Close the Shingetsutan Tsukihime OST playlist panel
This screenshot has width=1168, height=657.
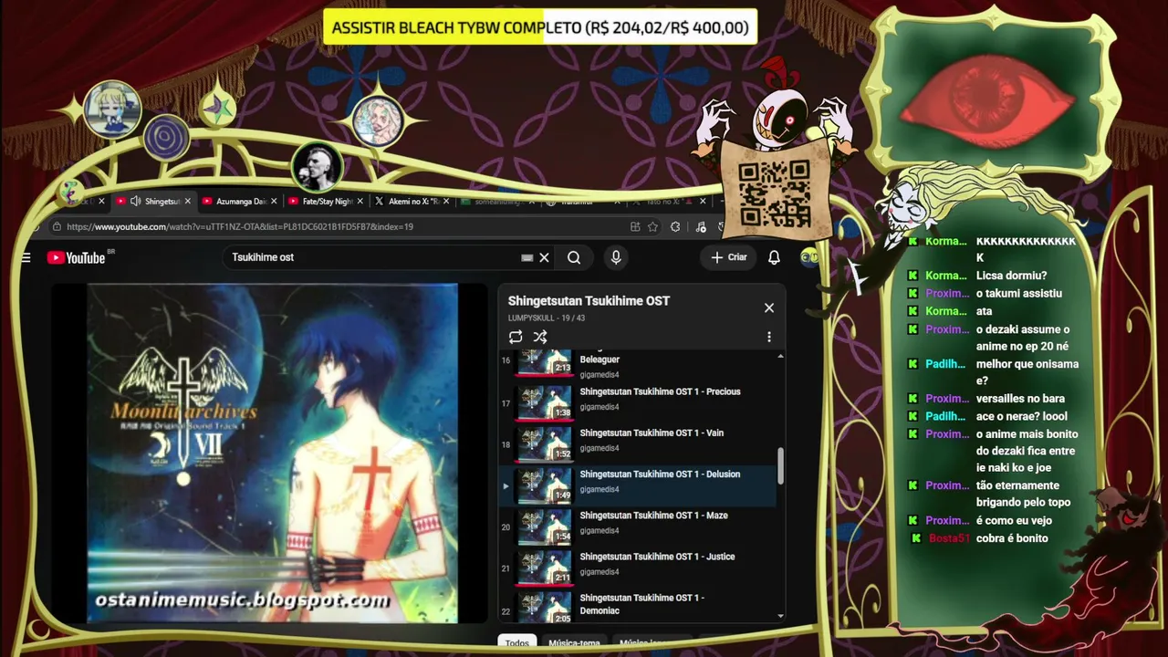point(769,308)
